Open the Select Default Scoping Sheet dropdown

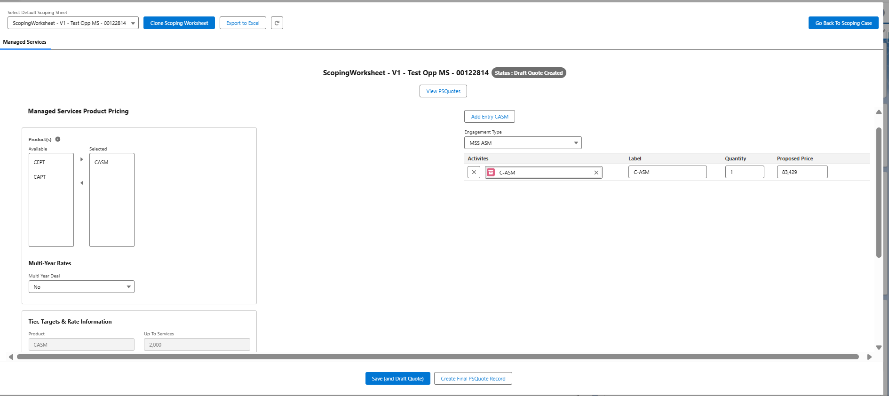tap(73, 23)
